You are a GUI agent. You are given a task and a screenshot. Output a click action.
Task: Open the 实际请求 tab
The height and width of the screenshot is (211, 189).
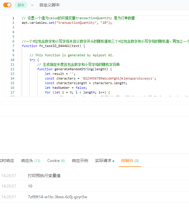pos(103,161)
